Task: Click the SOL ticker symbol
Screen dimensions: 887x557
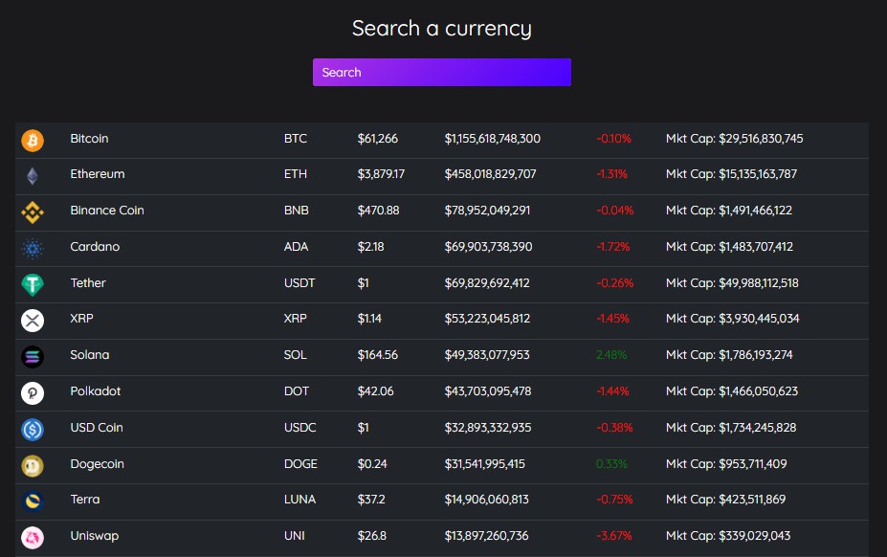Action: 296,355
